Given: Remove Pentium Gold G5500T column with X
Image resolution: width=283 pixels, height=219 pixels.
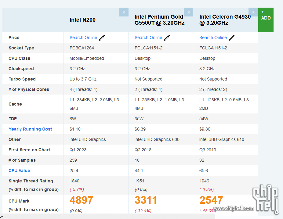Looking at the screenshot, I should tap(188, 12).
